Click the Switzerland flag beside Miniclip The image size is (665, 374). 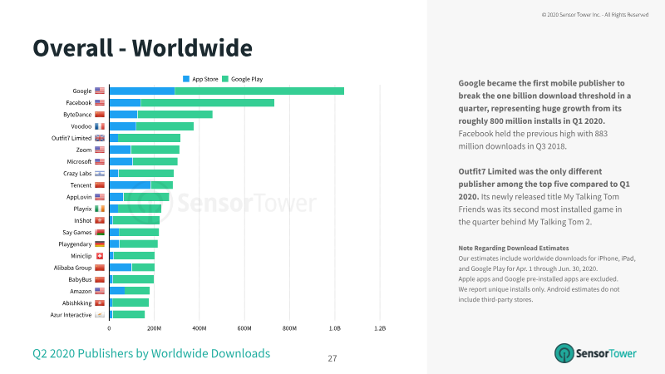point(100,256)
